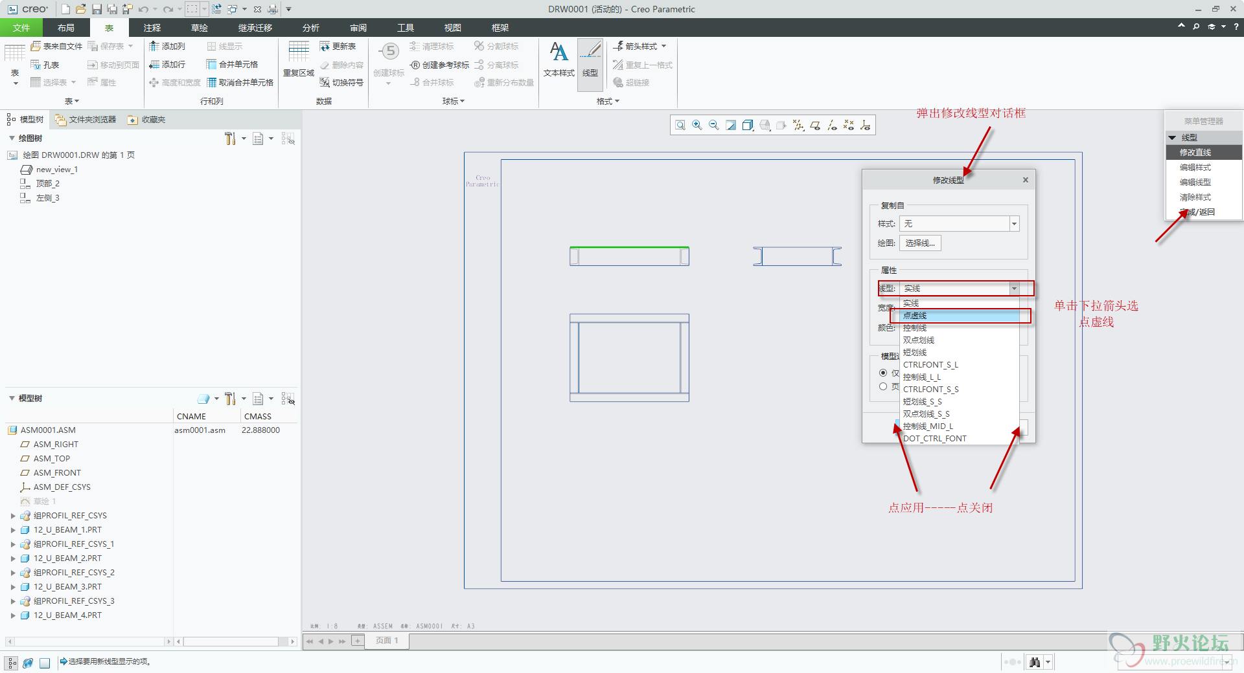Click the 页面 1 sheet tab
1244x673 pixels.
[387, 641]
